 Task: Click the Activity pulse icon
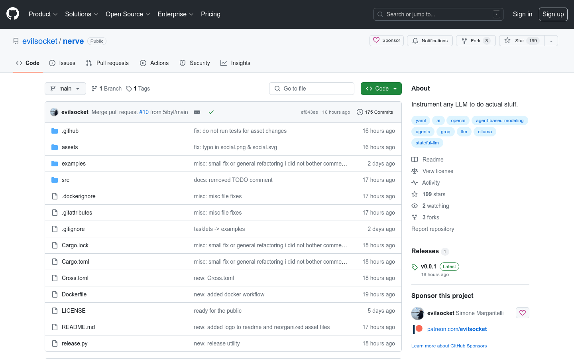click(x=415, y=183)
